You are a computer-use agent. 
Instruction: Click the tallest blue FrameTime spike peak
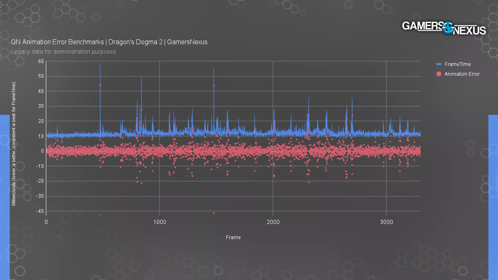(x=100, y=65)
